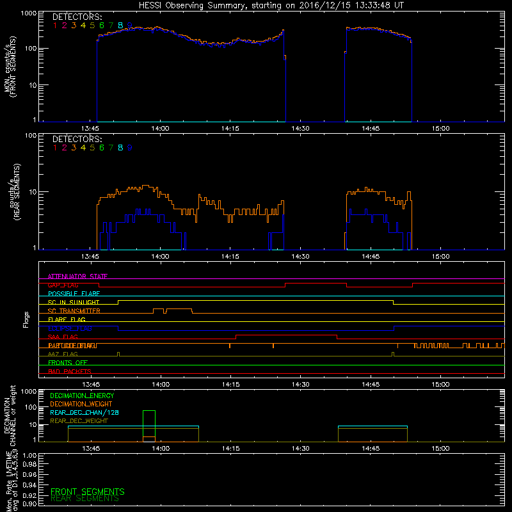This screenshot has width=512, height=512.
Task: Click the 0.94 tick on the livetime y-axis
Action: (x=29, y=485)
